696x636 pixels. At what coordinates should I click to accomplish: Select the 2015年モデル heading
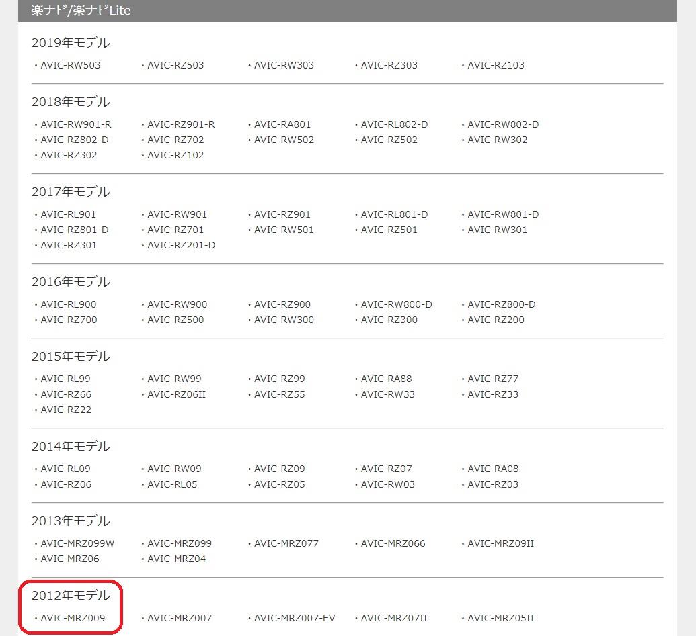click(71, 357)
